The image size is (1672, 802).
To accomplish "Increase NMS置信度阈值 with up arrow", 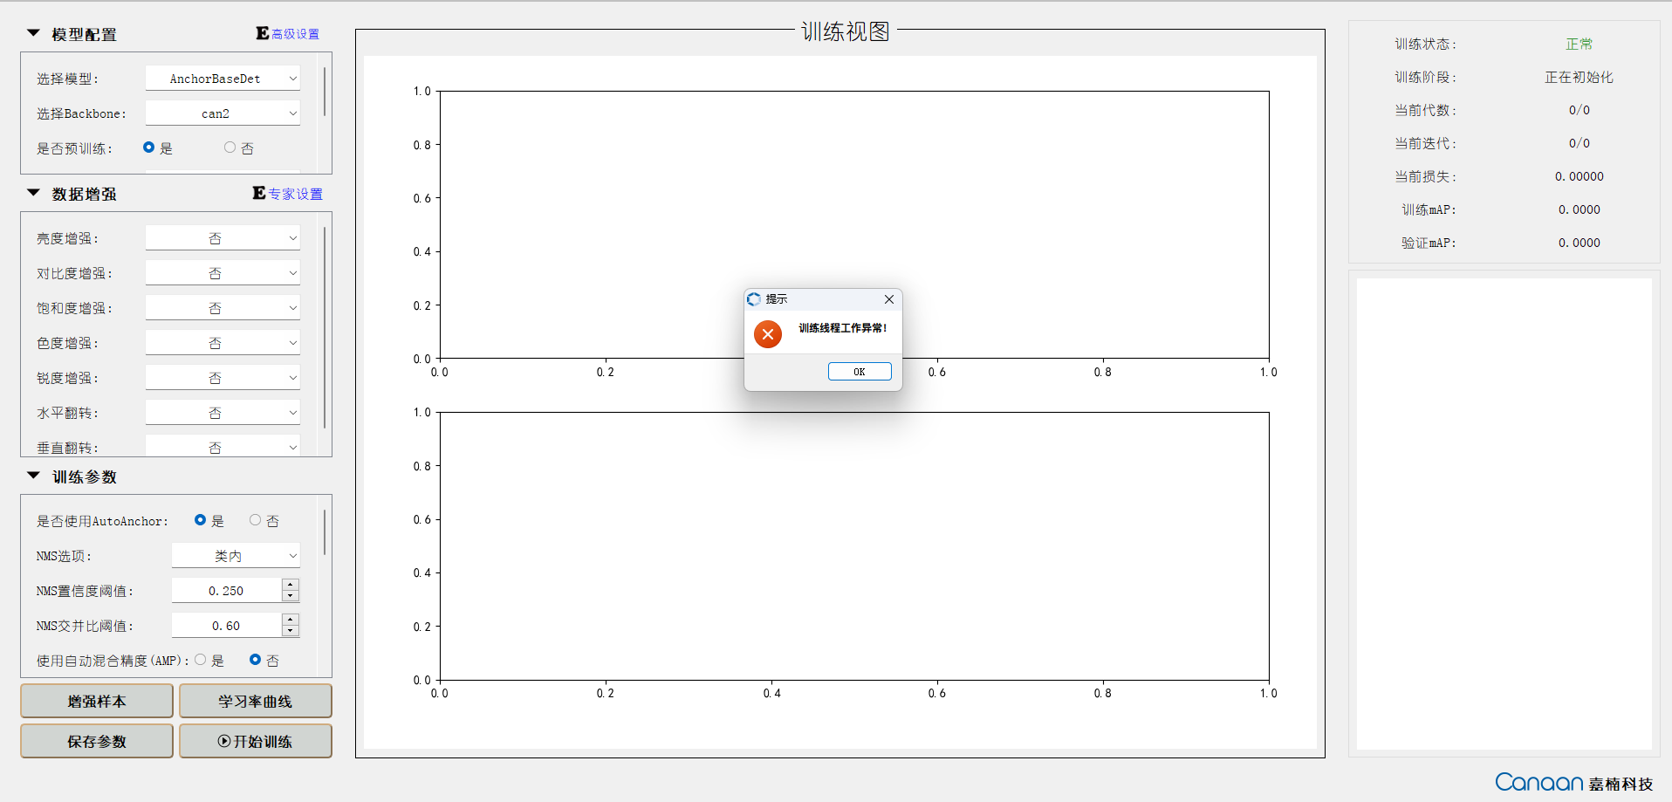I will 291,585.
